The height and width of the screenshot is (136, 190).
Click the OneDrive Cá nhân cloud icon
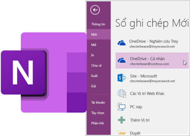(x=122, y=60)
